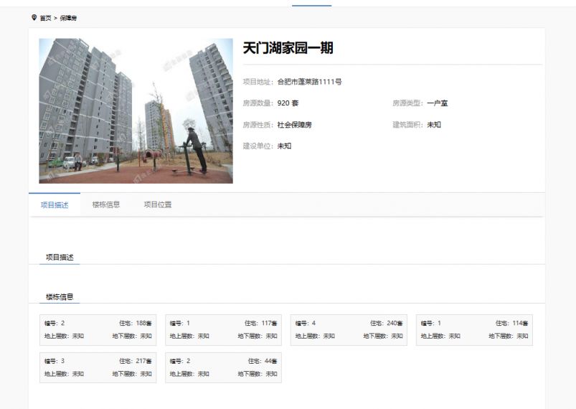Open building card with 住宅 44套

point(223,367)
